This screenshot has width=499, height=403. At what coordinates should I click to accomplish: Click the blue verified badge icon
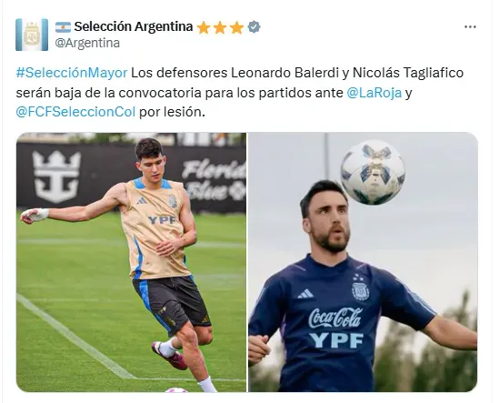[254, 27]
